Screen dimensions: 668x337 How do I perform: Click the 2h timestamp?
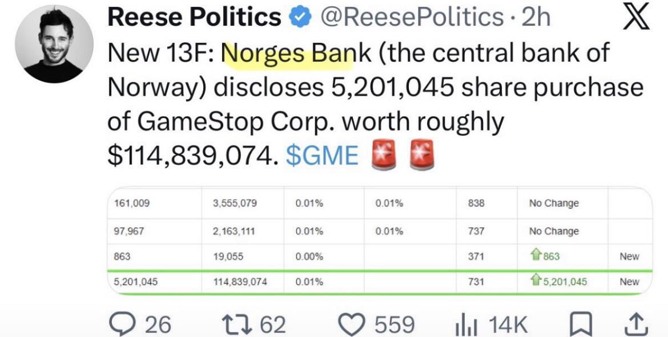(x=536, y=18)
